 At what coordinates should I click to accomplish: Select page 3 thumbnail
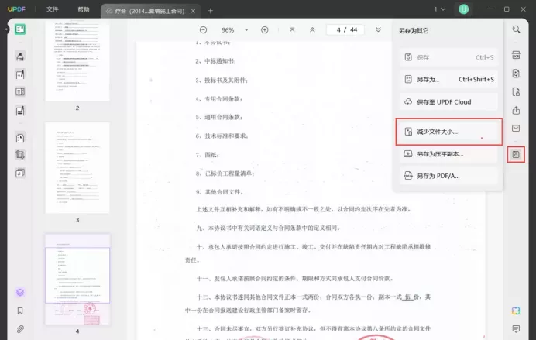coord(77,168)
